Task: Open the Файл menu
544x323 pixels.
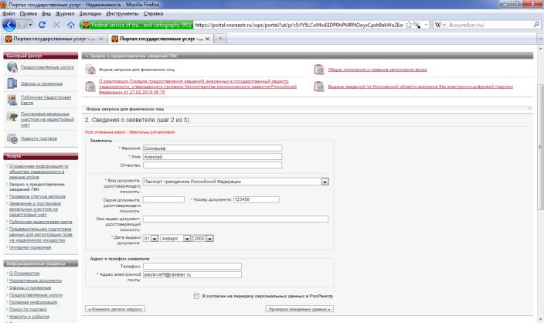Action: tap(8, 14)
